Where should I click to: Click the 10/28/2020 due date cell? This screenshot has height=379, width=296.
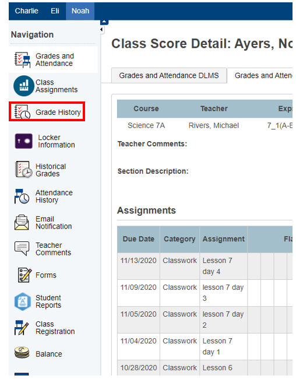tap(139, 368)
